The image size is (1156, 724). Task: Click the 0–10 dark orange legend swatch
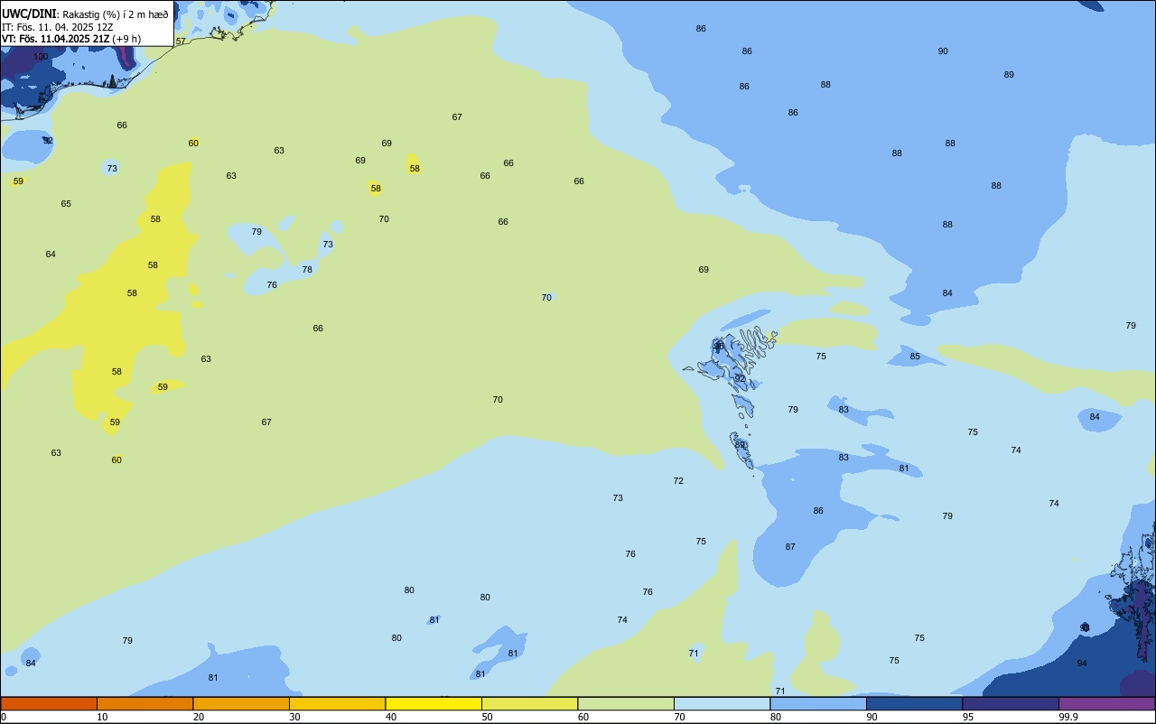(x=49, y=703)
